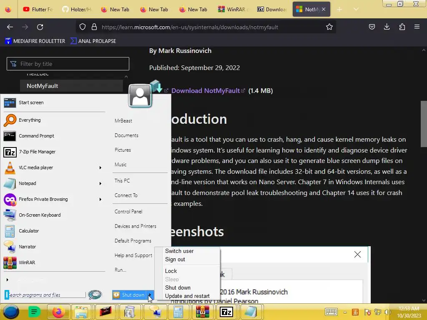Screen dimensions: 427x320
Task: Click the tracking protection shield icon
Action: (x=83, y=27)
